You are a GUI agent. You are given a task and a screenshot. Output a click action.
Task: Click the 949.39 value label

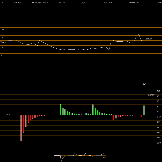(151, 95)
